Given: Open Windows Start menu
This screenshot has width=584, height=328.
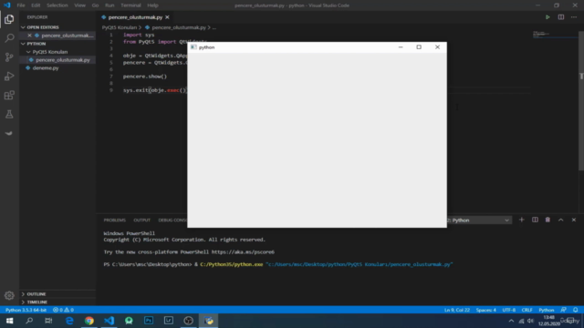Looking at the screenshot, I should 9,321.
